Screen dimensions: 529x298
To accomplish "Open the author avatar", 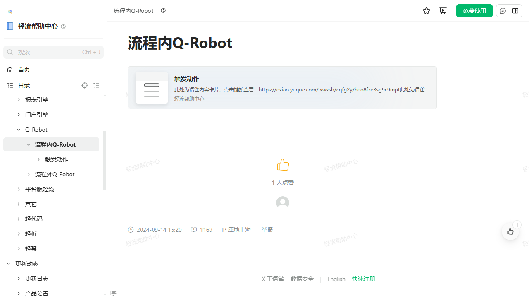I will pos(283,203).
